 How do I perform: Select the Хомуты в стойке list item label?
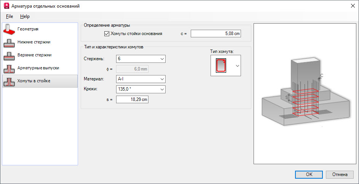click(34, 81)
